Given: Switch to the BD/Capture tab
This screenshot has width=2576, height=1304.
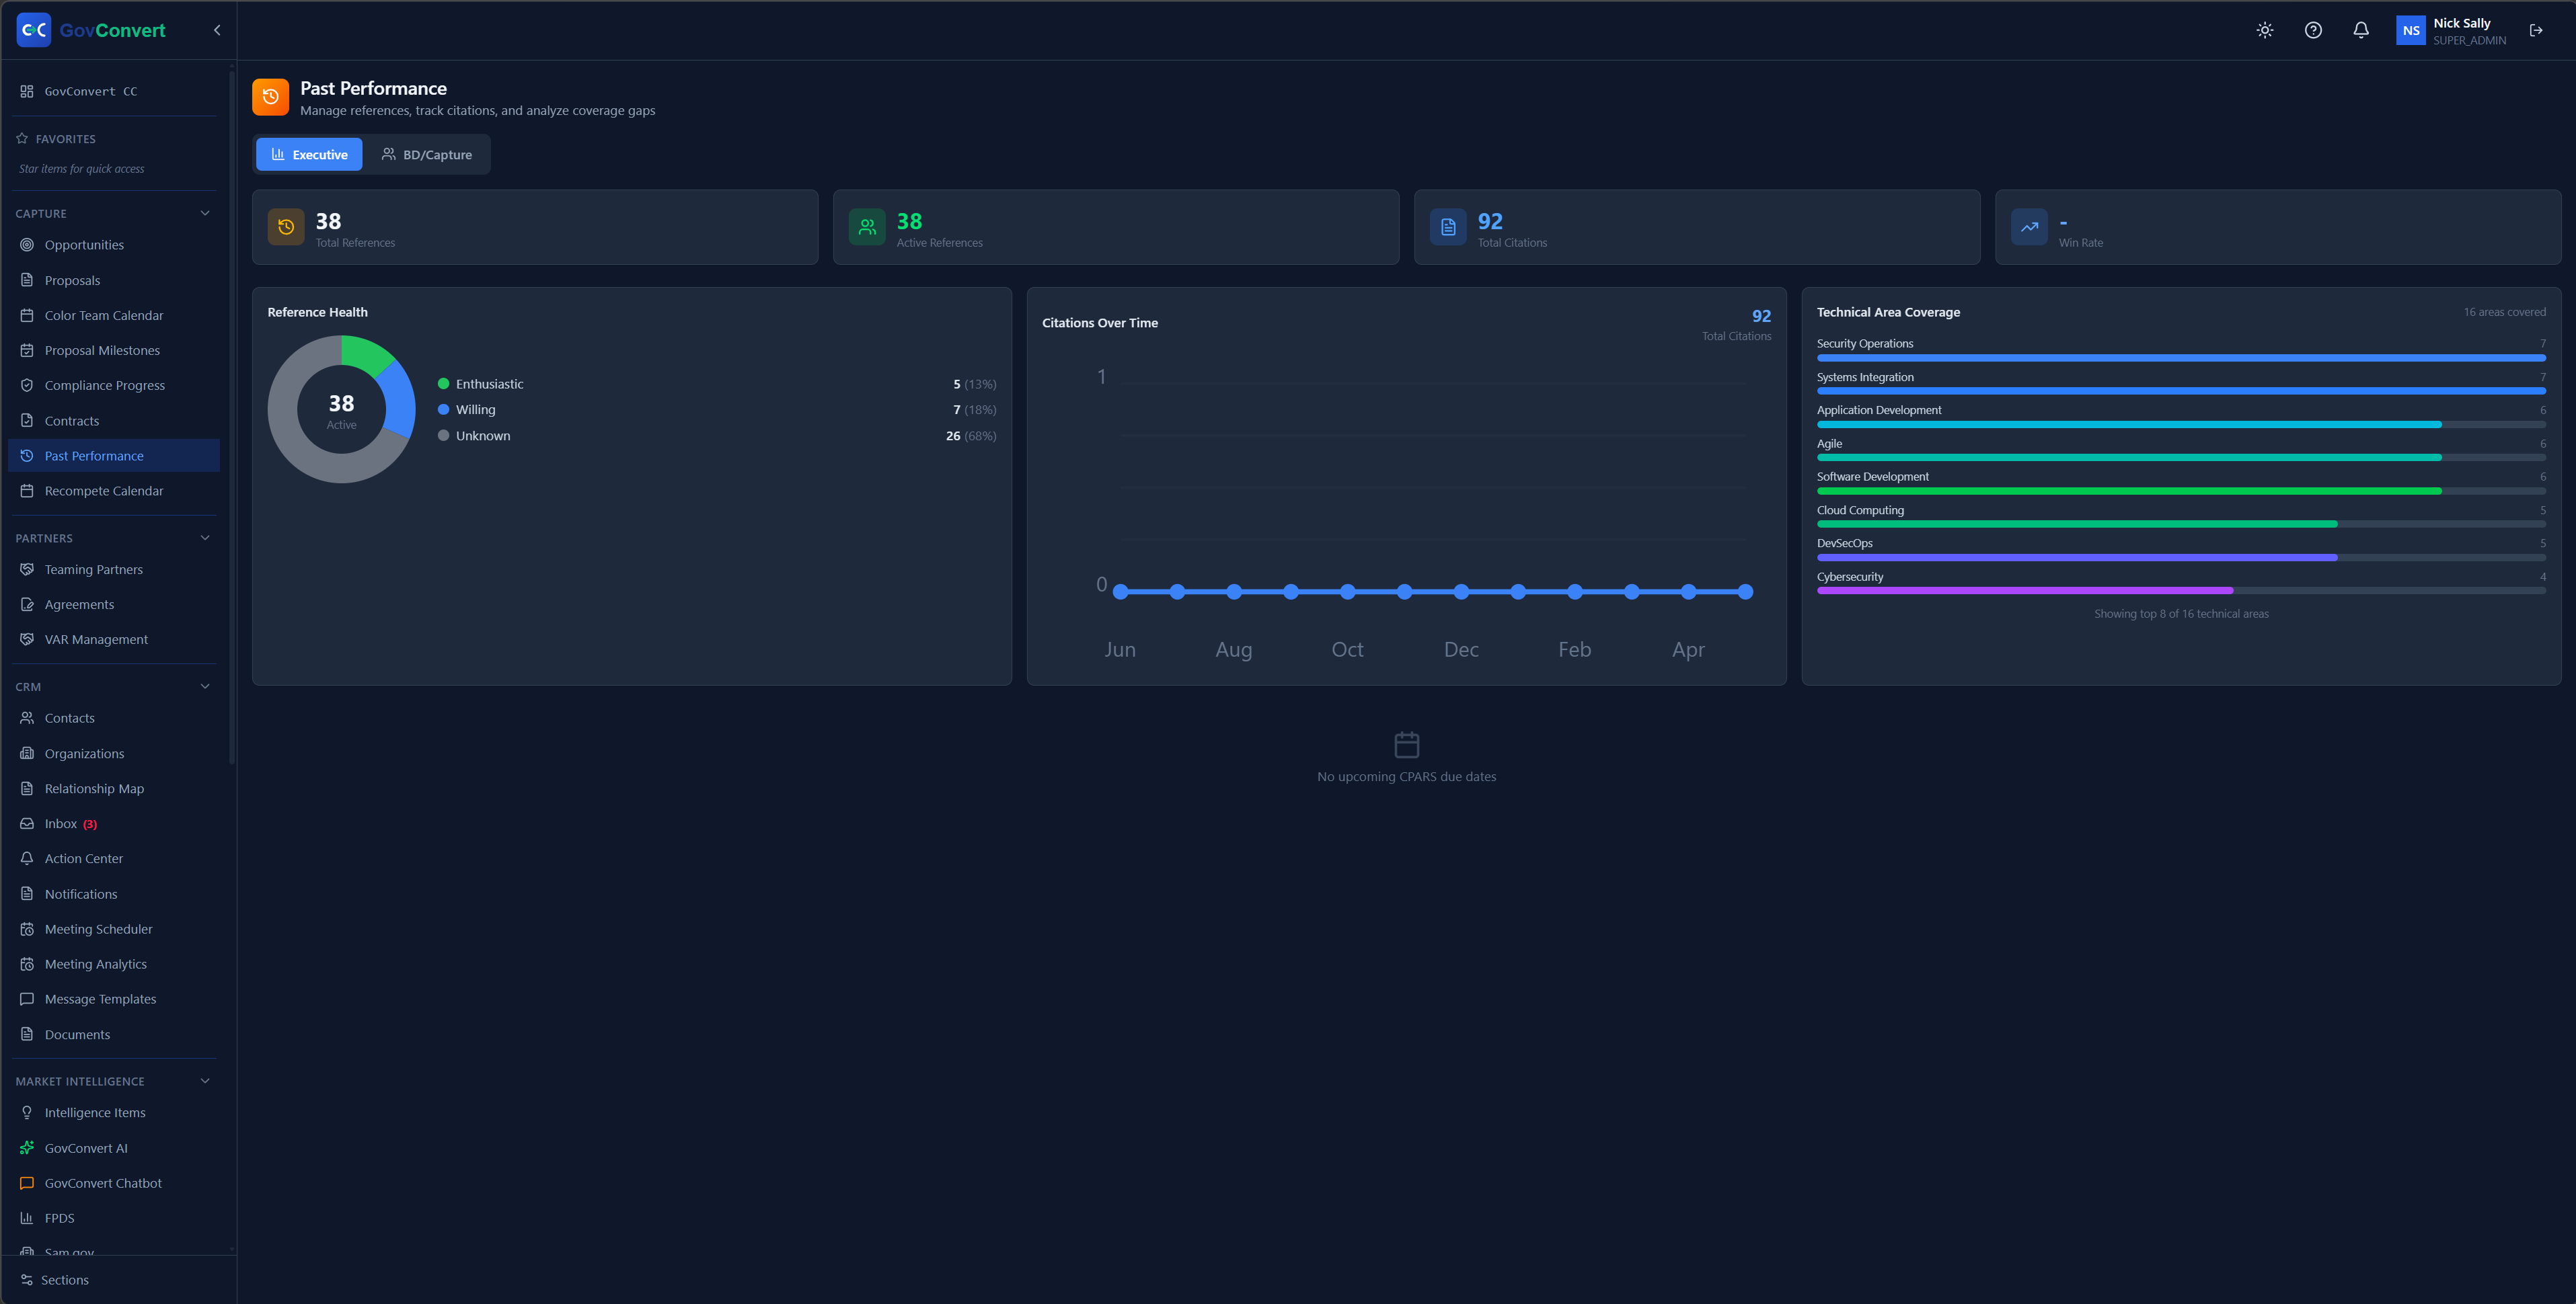Looking at the screenshot, I should click(427, 154).
